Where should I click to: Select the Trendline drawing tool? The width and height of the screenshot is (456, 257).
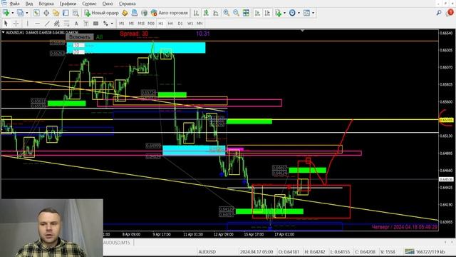pyautogui.click(x=47, y=24)
